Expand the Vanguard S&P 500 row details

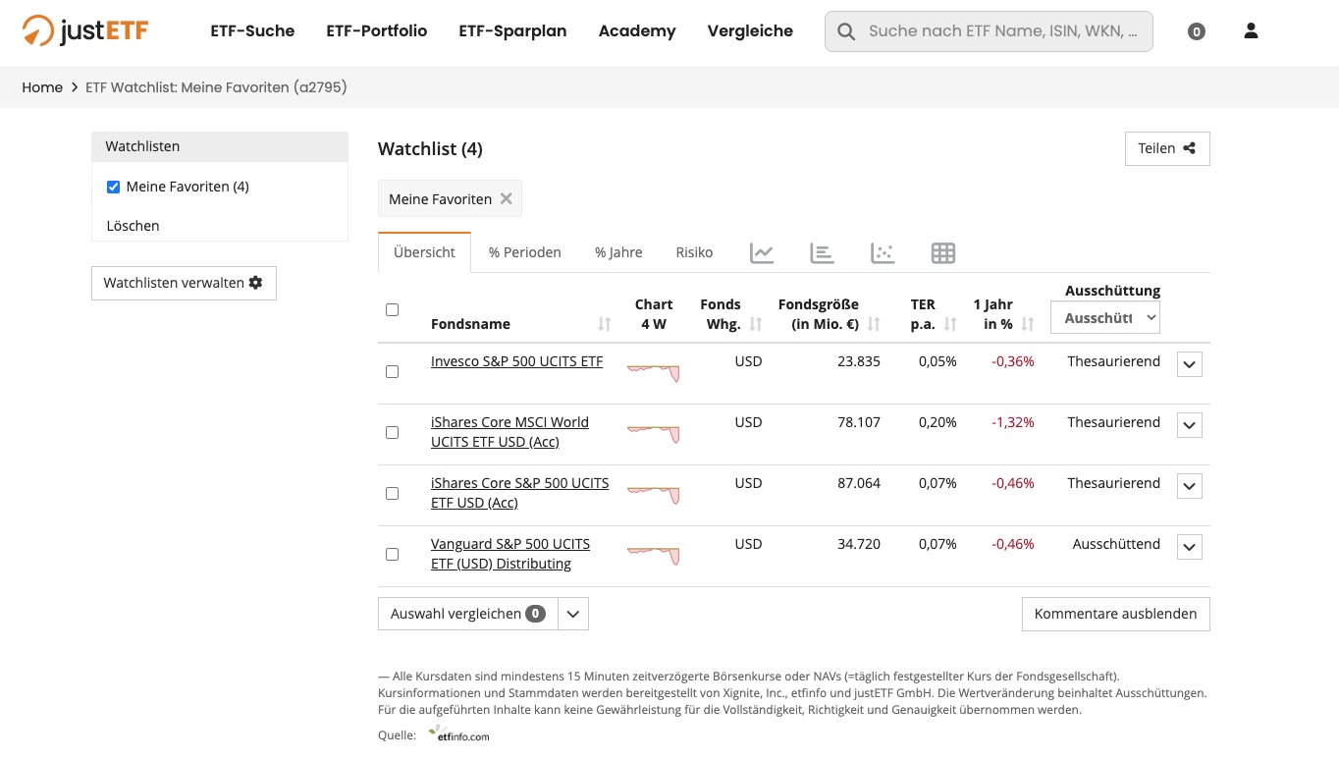pos(1189,547)
